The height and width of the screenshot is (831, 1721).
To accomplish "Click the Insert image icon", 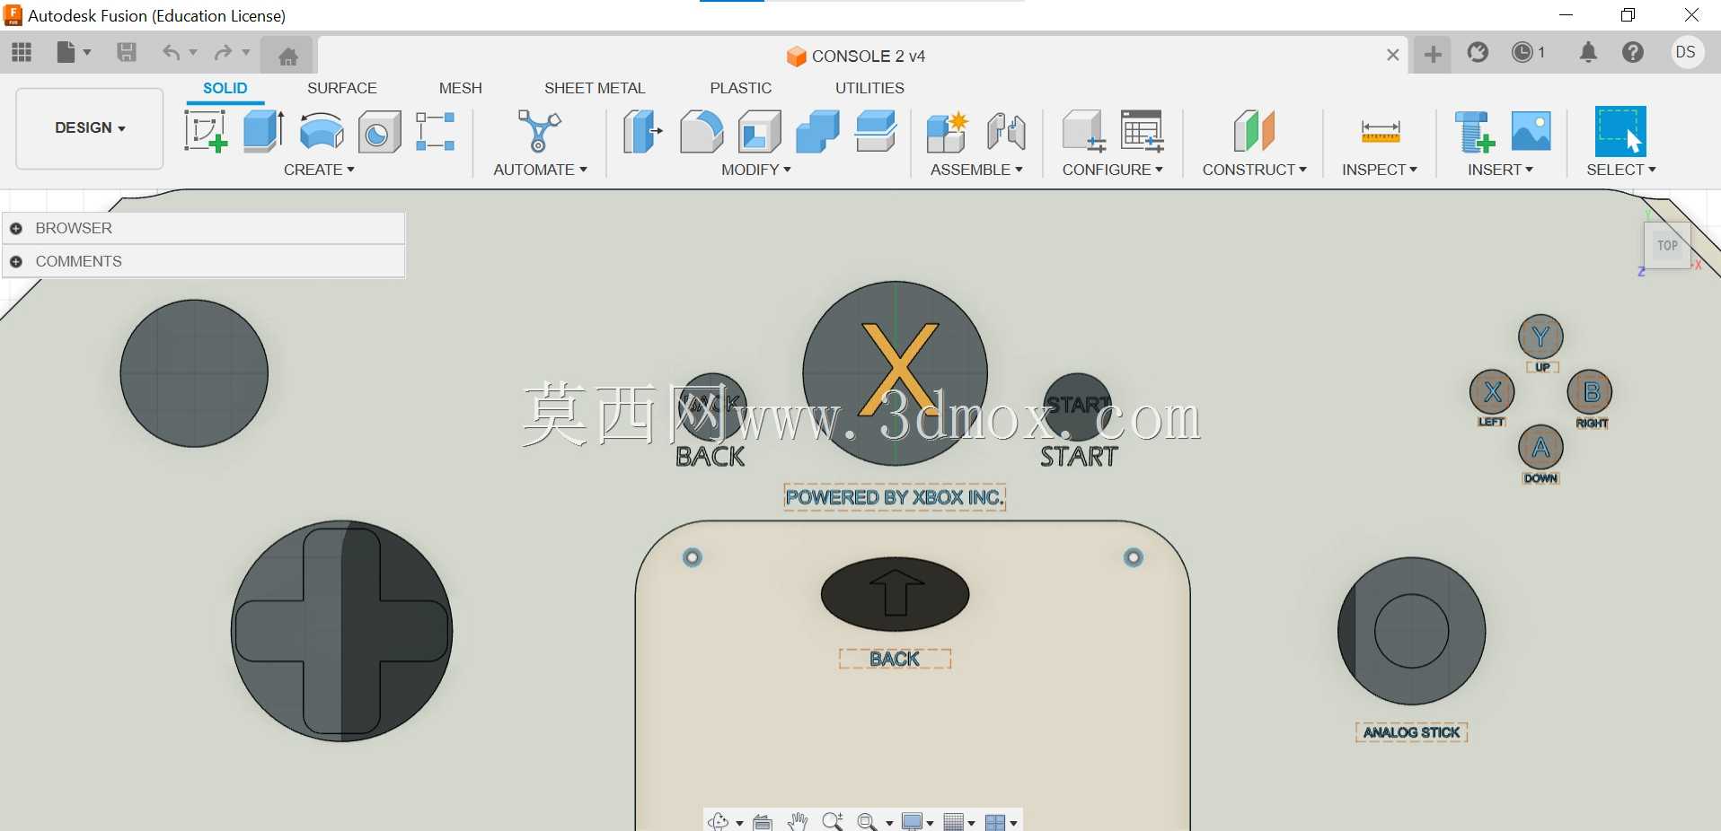I will point(1531,131).
